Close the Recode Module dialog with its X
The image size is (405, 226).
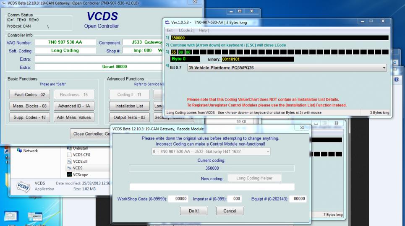click(x=302, y=127)
